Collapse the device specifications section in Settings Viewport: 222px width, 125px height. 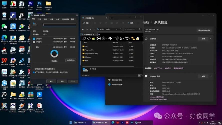pyautogui.click(x=211, y=39)
